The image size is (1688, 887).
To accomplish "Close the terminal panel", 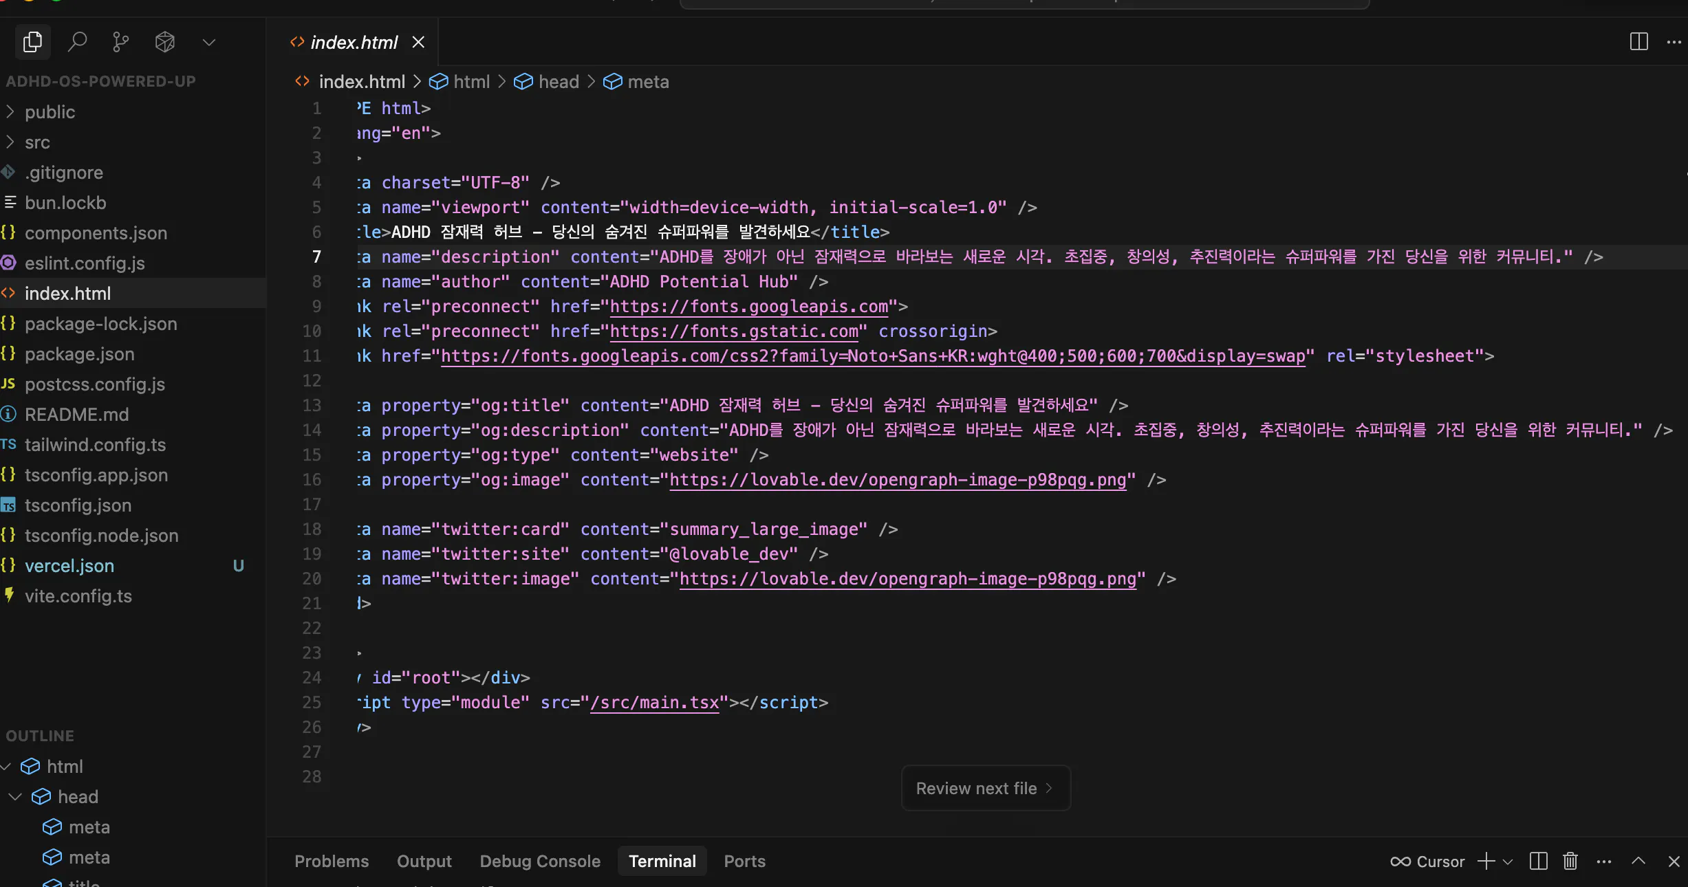I will (1674, 861).
